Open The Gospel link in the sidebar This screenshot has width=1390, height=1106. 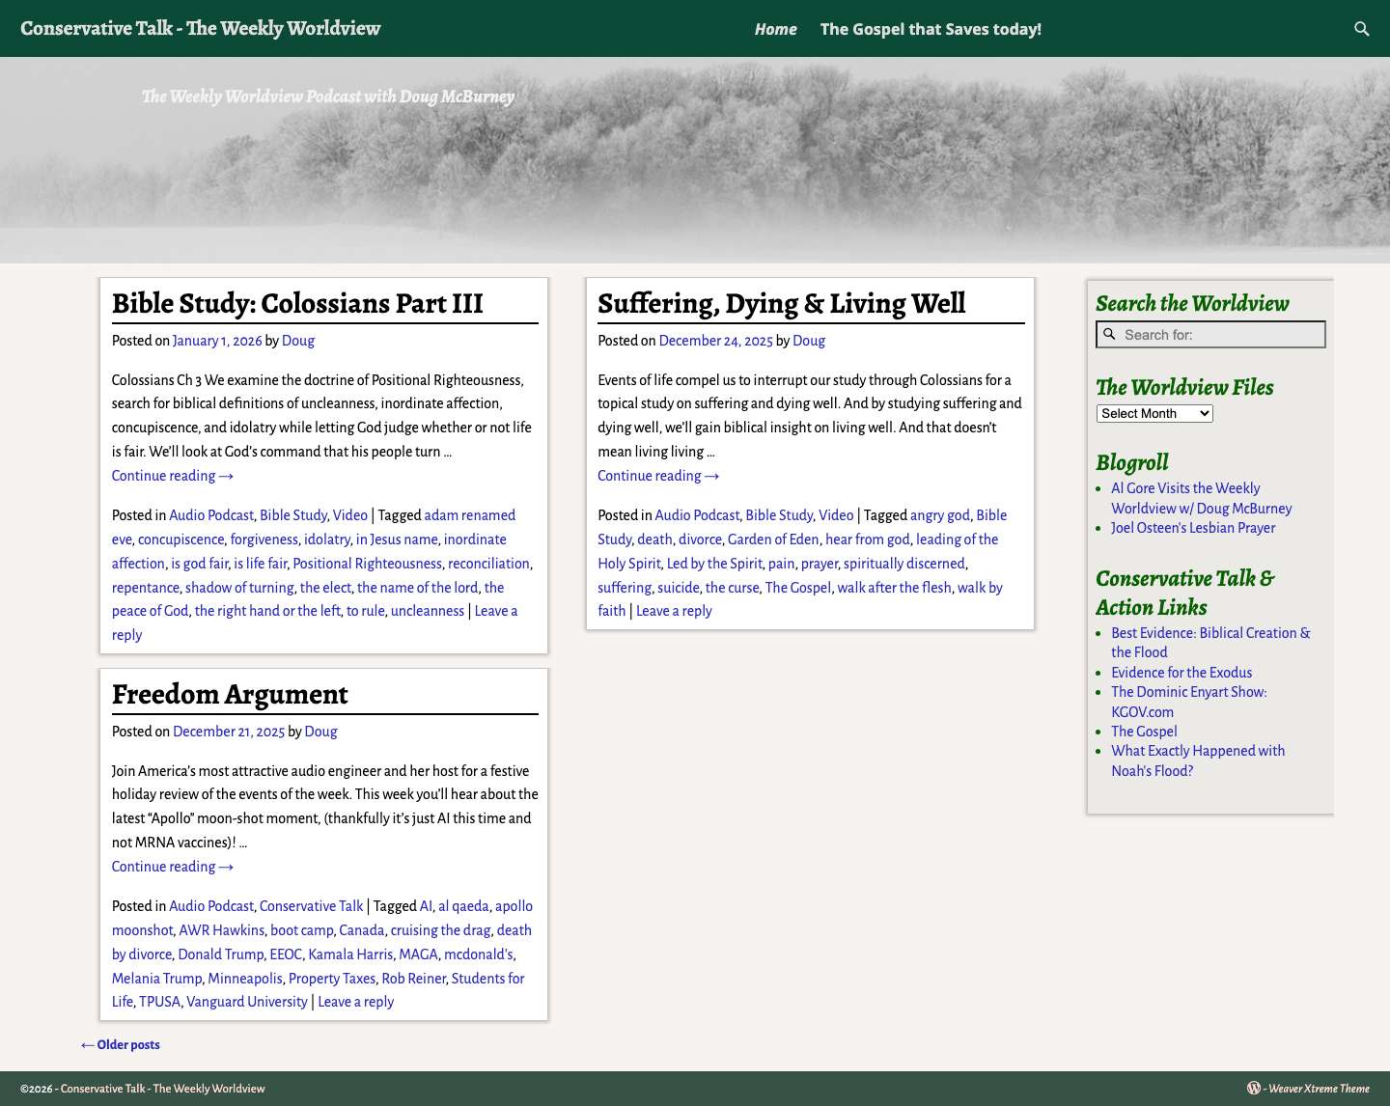pos(1144,732)
